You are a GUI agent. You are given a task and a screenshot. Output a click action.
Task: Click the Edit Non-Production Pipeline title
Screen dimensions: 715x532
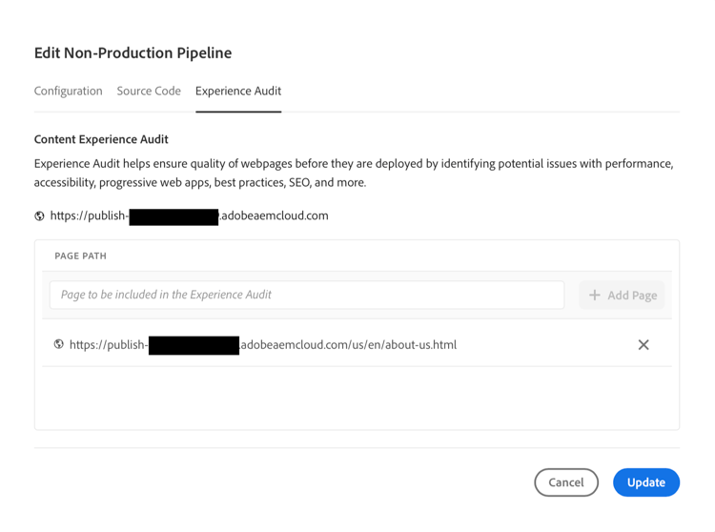click(x=133, y=53)
